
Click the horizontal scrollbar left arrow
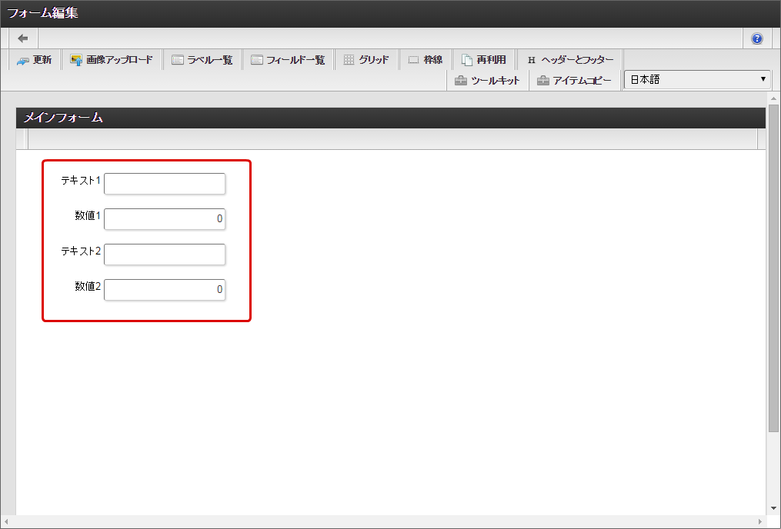coord(6,521)
